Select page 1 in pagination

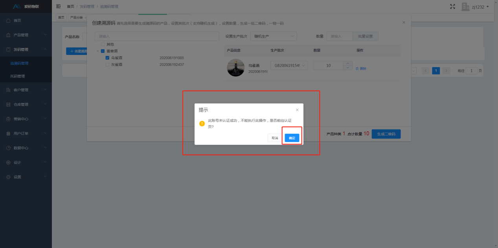[436, 71]
